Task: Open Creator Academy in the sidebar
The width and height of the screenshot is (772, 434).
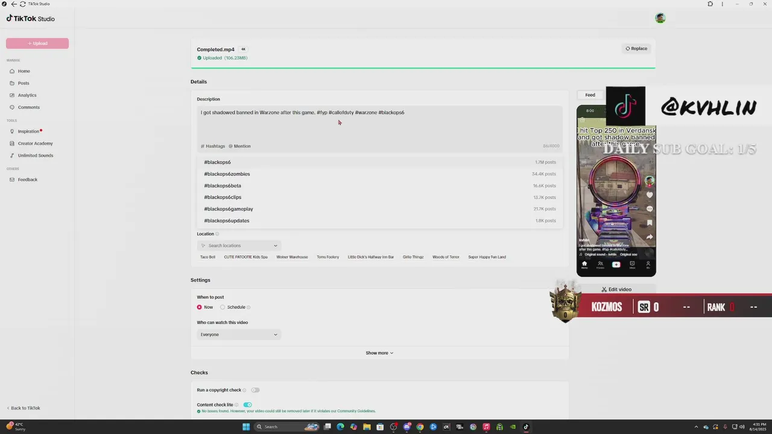Action: pos(35,143)
